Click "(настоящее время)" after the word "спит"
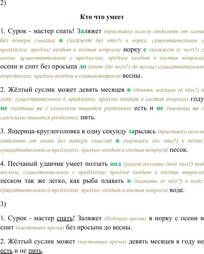204x254 pixels. click(x=40, y=228)
